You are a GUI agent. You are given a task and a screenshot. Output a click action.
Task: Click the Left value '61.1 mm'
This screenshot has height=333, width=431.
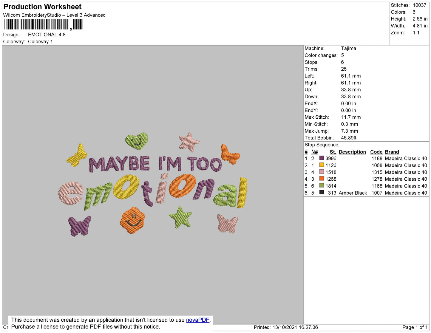(x=351, y=76)
